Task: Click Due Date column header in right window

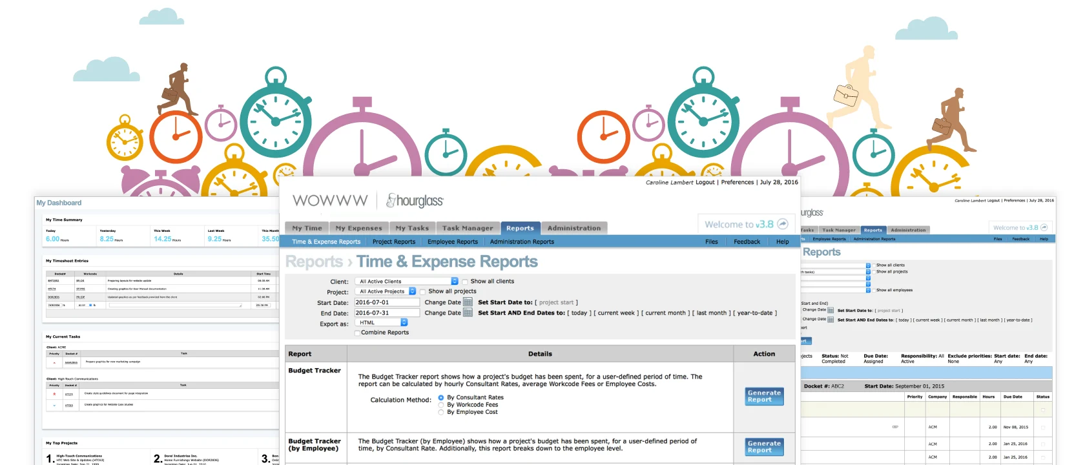Action: (1013, 397)
